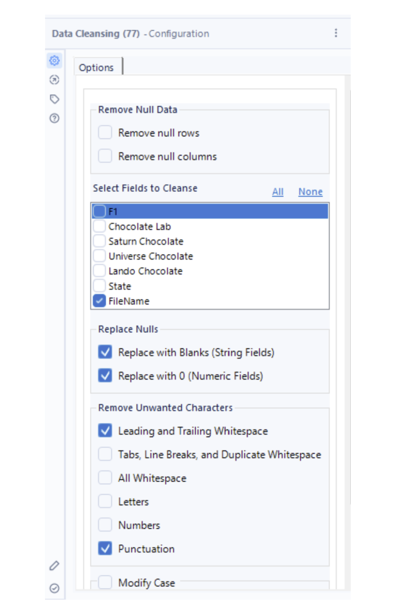Click the All fields link
Viewport: 410px width, 612px height.
(278, 192)
